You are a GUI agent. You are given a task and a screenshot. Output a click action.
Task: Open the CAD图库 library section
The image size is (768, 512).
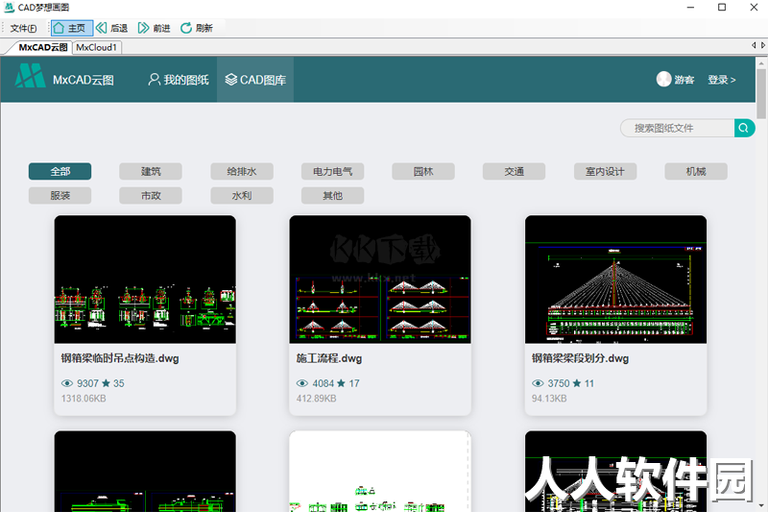click(x=255, y=80)
